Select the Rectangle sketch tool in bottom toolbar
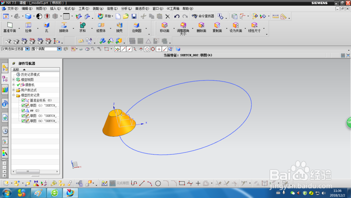The height and width of the screenshot is (198, 351). pyautogui.click(x=182, y=184)
